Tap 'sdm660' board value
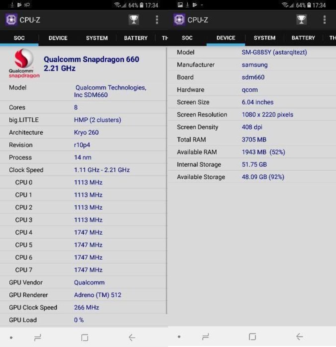Image resolution: width=336 pixels, height=347 pixels. pos(253,77)
